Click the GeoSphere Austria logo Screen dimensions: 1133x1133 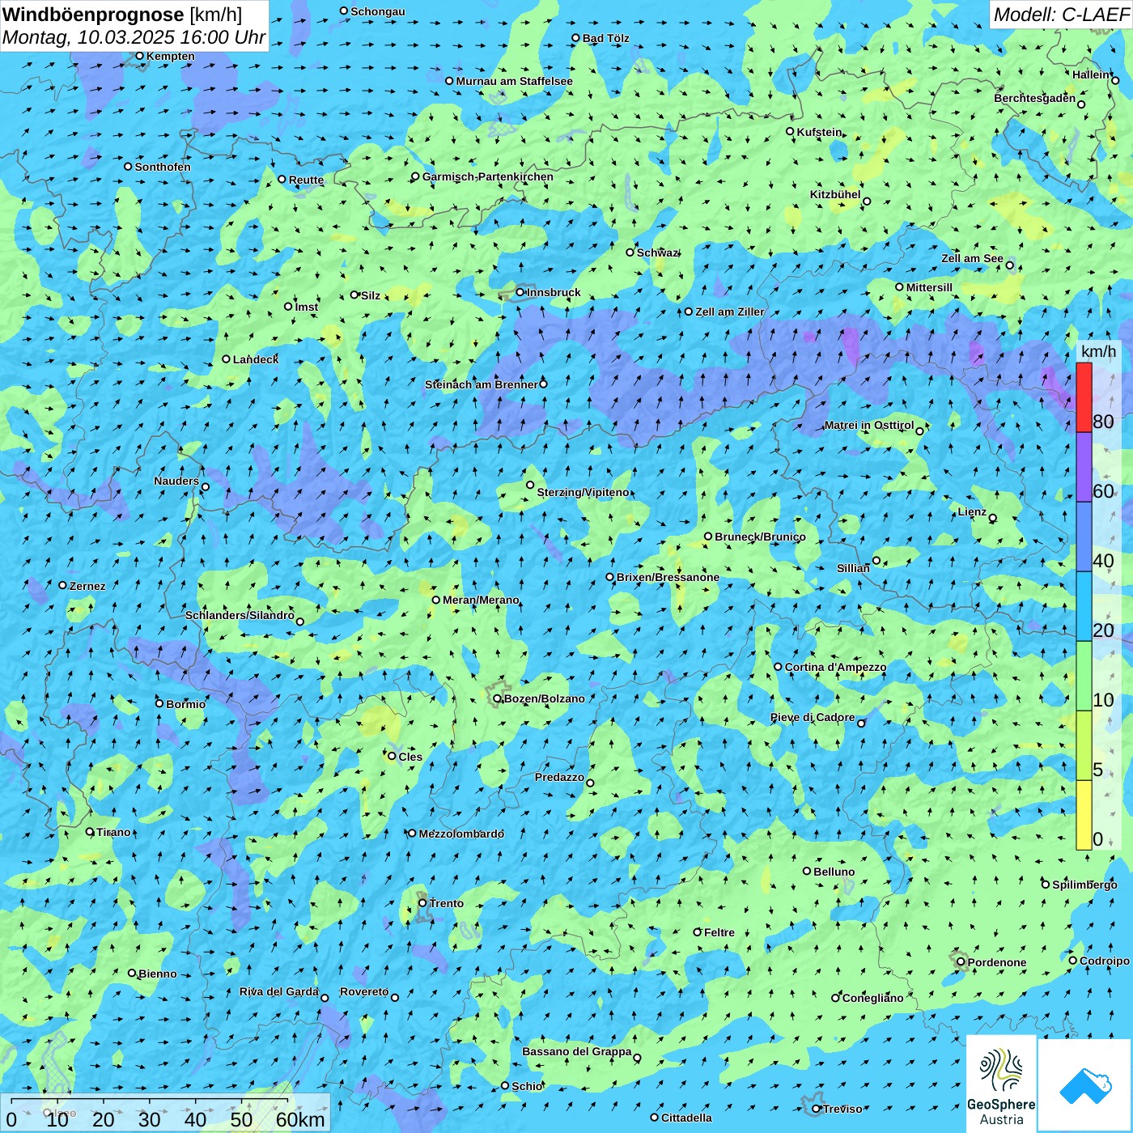[1001, 1084]
